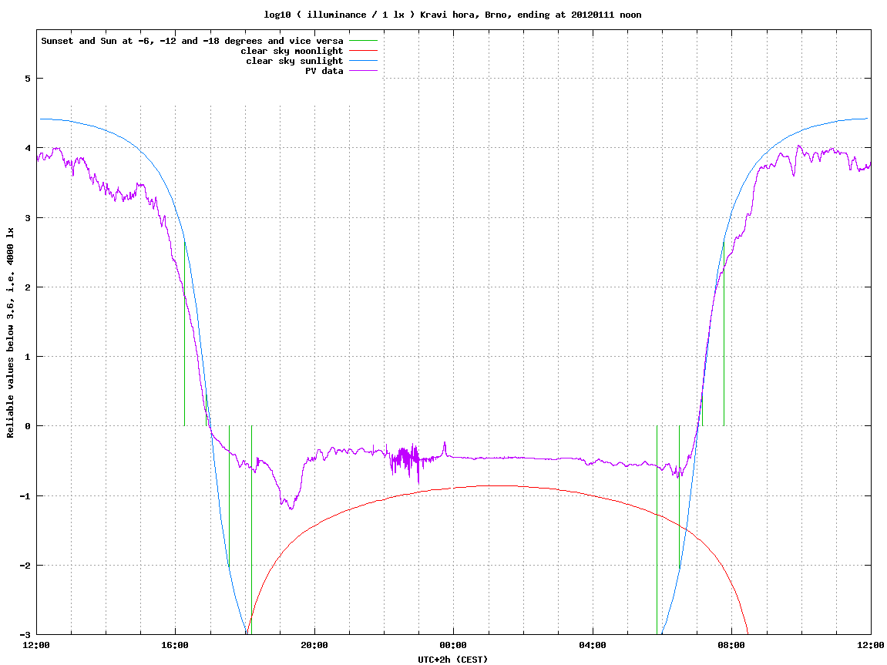Select the legend entry 'clear sky moonlight'

[x=292, y=51]
